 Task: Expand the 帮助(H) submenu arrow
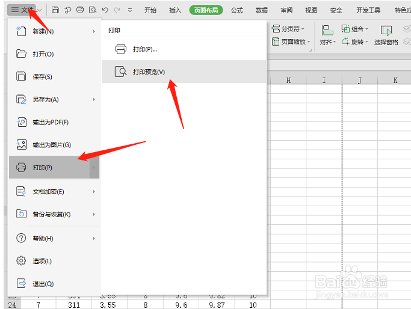(x=94, y=238)
